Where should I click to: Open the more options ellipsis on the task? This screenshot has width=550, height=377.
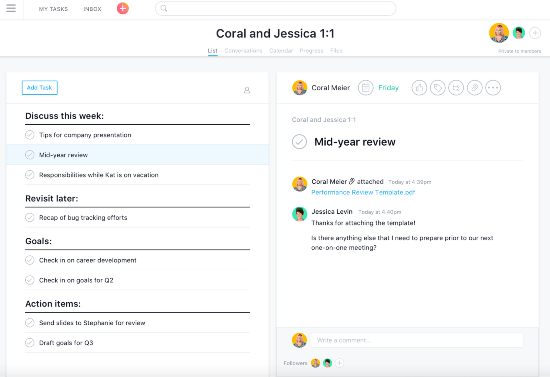click(493, 88)
